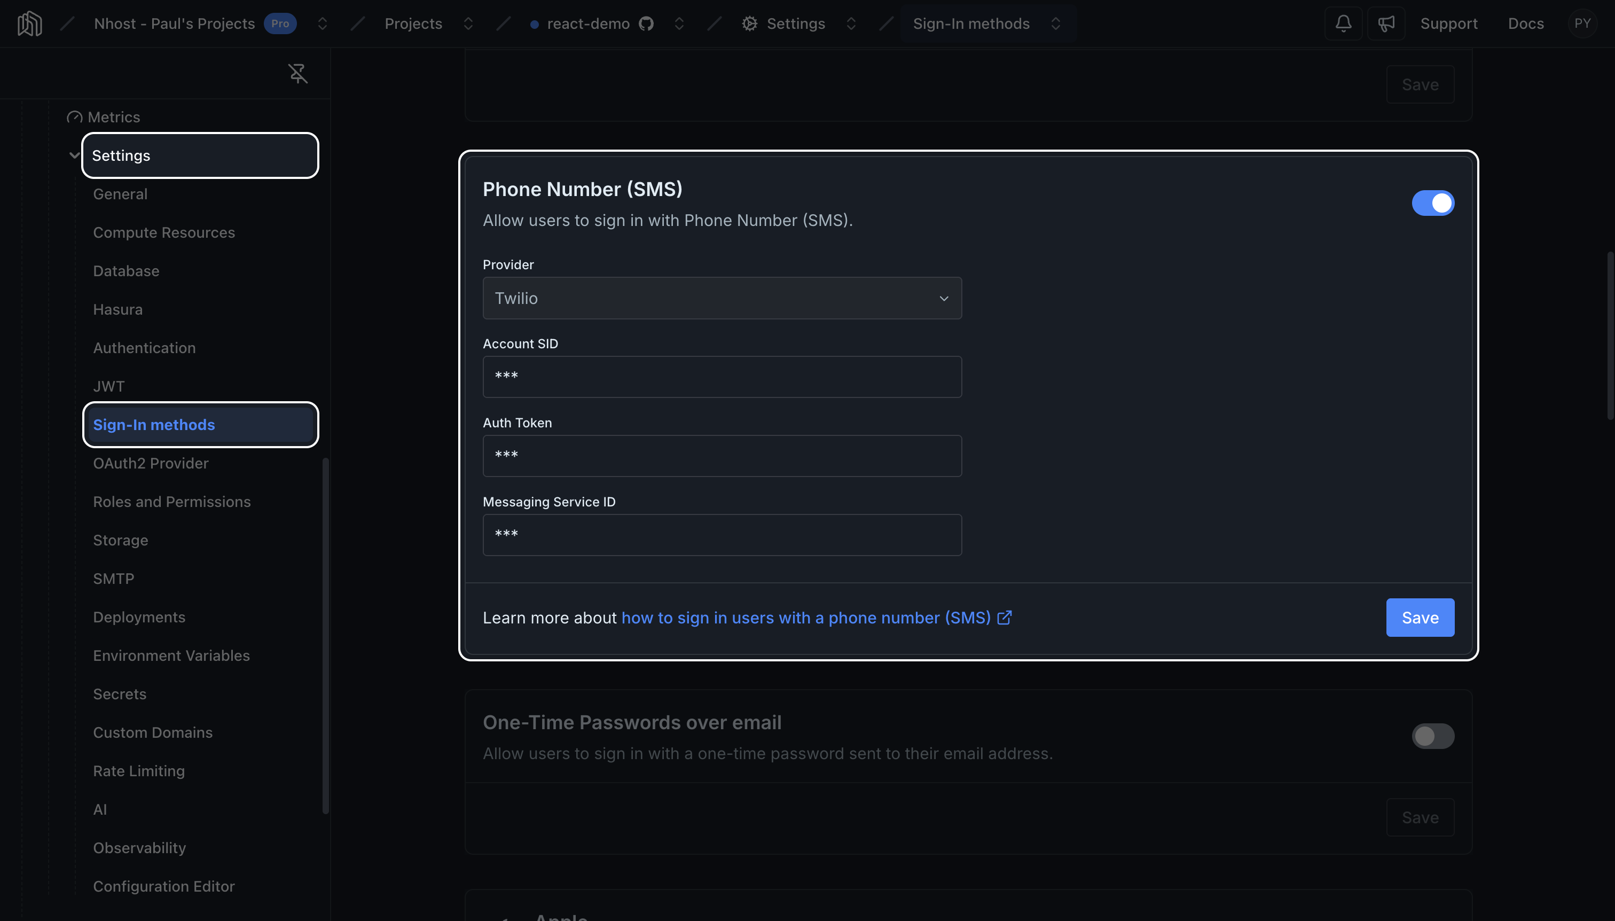Open the announcements megaphone icon
The width and height of the screenshot is (1615, 921).
click(1386, 24)
